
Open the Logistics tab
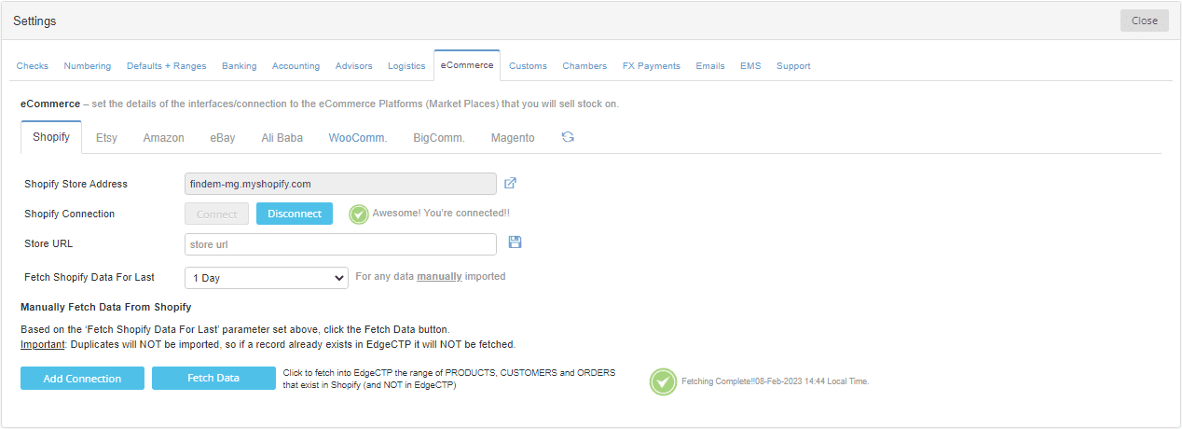coord(406,66)
